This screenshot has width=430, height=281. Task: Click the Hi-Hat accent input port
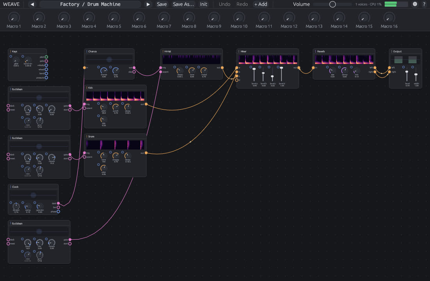(x=161, y=72)
